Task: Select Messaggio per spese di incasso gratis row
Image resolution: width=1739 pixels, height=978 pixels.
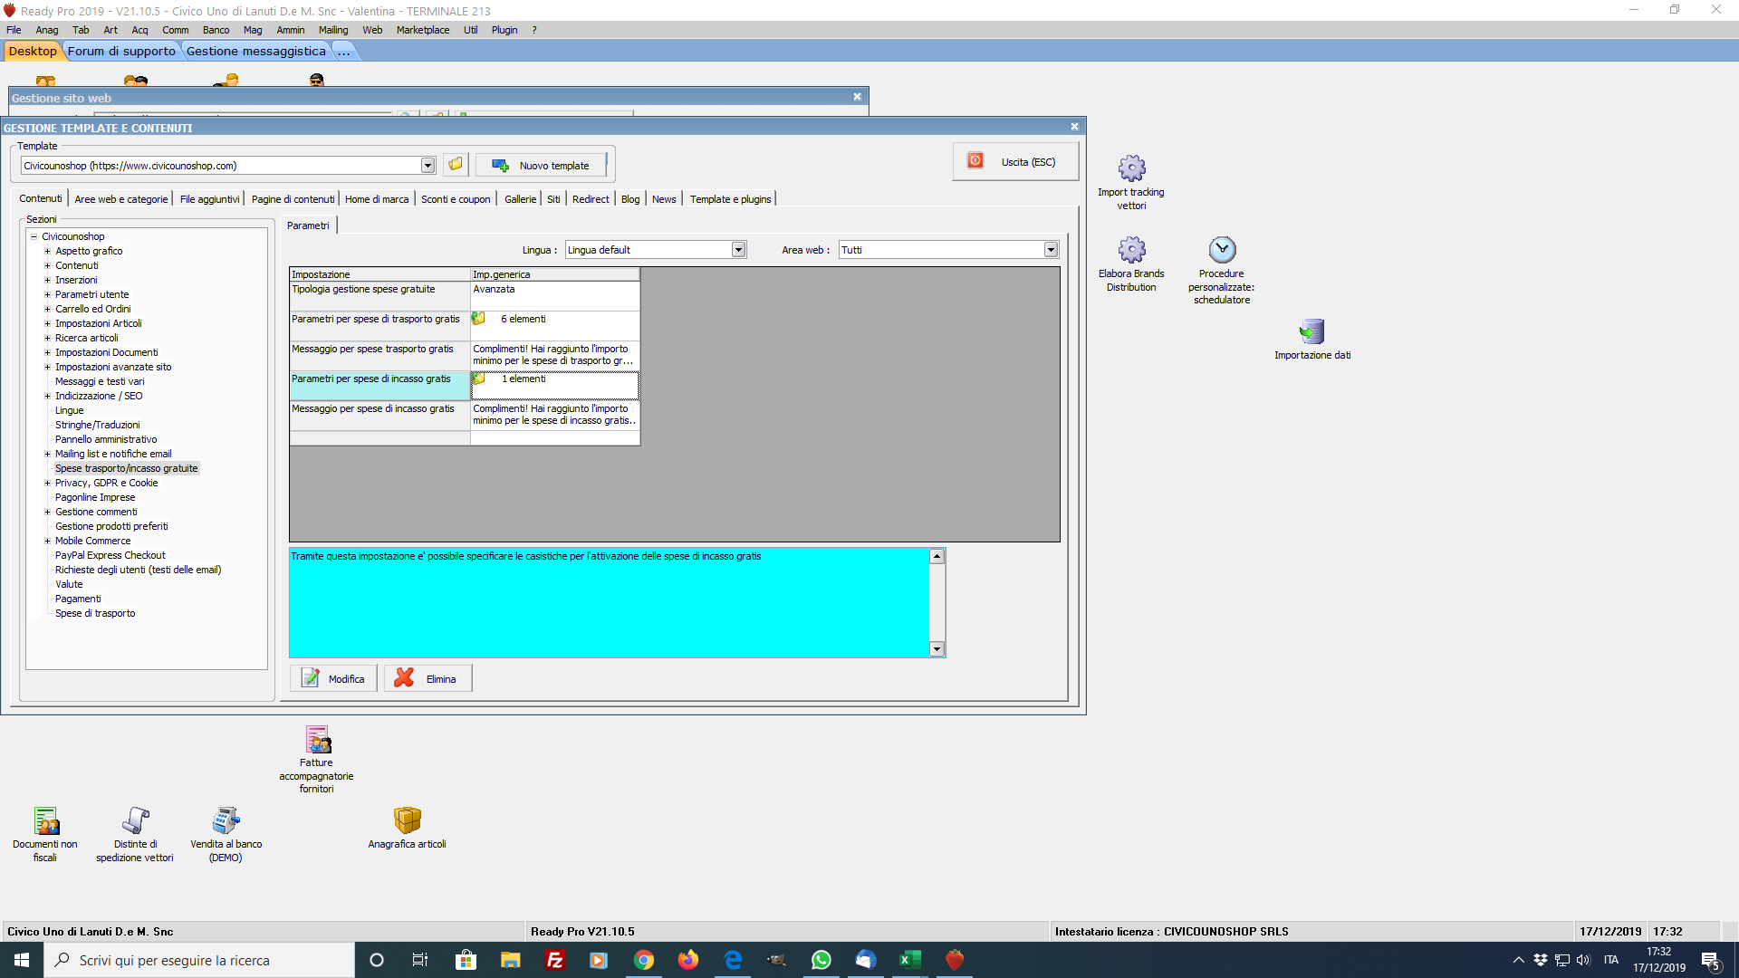Action: coord(465,416)
